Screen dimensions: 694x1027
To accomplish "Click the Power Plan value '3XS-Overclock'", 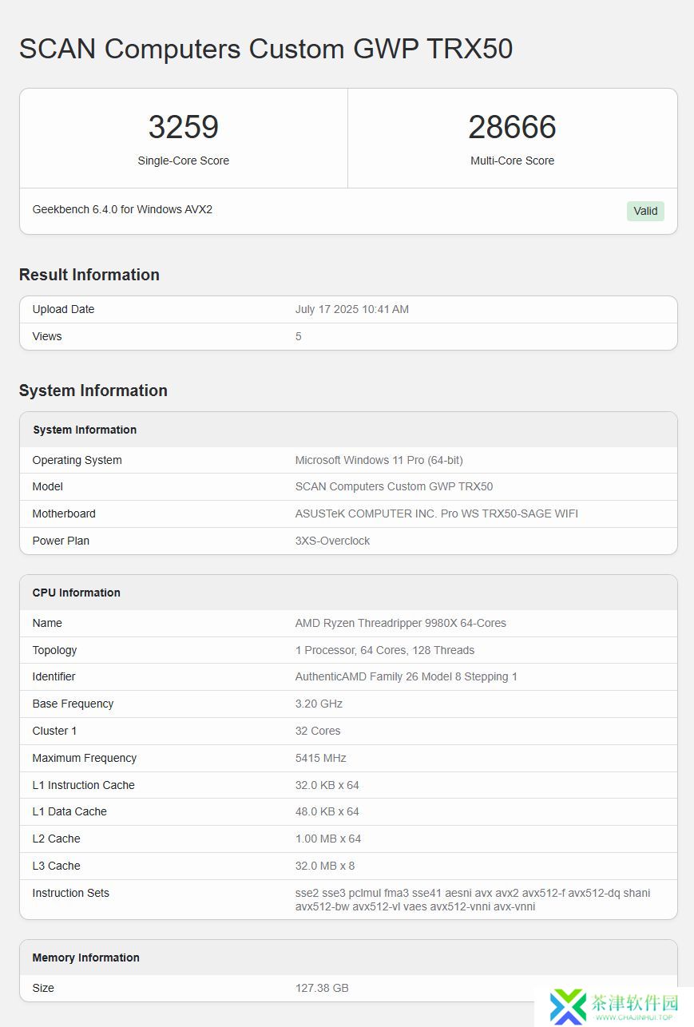I will point(333,541).
